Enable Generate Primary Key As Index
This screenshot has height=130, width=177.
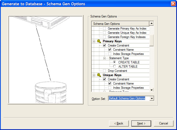[x=105, y=29]
